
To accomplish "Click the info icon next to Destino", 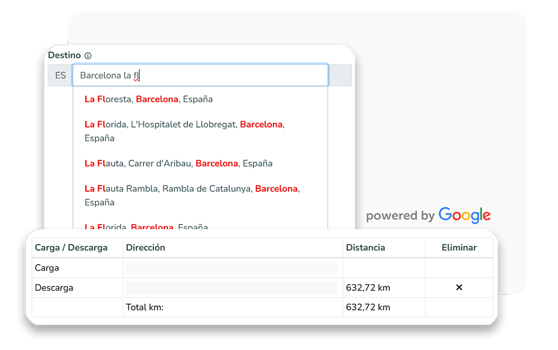I will point(88,56).
